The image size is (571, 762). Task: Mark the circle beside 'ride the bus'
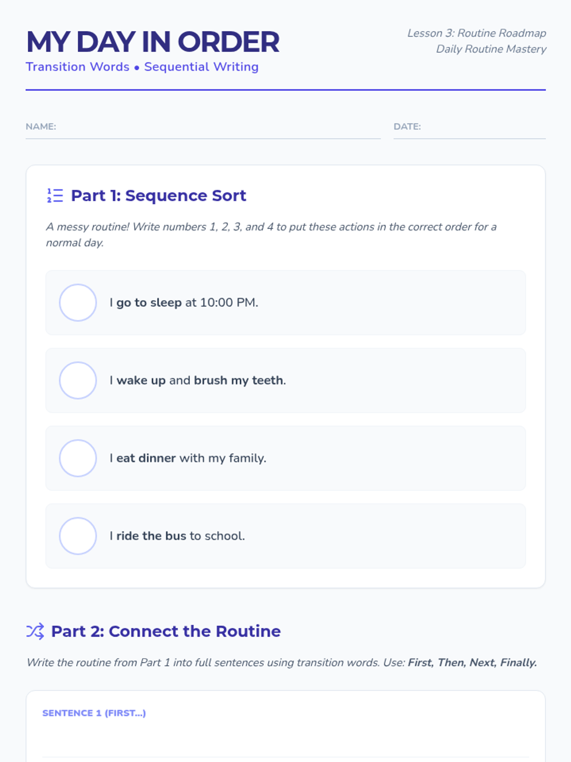pyautogui.click(x=78, y=536)
